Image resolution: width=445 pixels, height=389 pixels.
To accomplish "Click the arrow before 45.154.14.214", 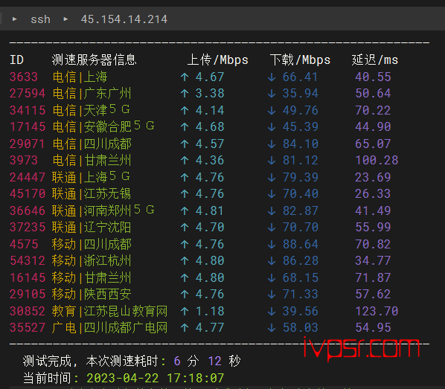I will tap(65, 19).
